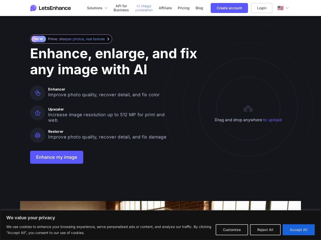The image size is (321, 240).
Task: Open AI image generation page
Action: pyautogui.click(x=144, y=8)
